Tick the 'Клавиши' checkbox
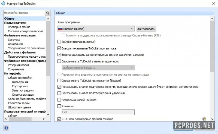 59,106
